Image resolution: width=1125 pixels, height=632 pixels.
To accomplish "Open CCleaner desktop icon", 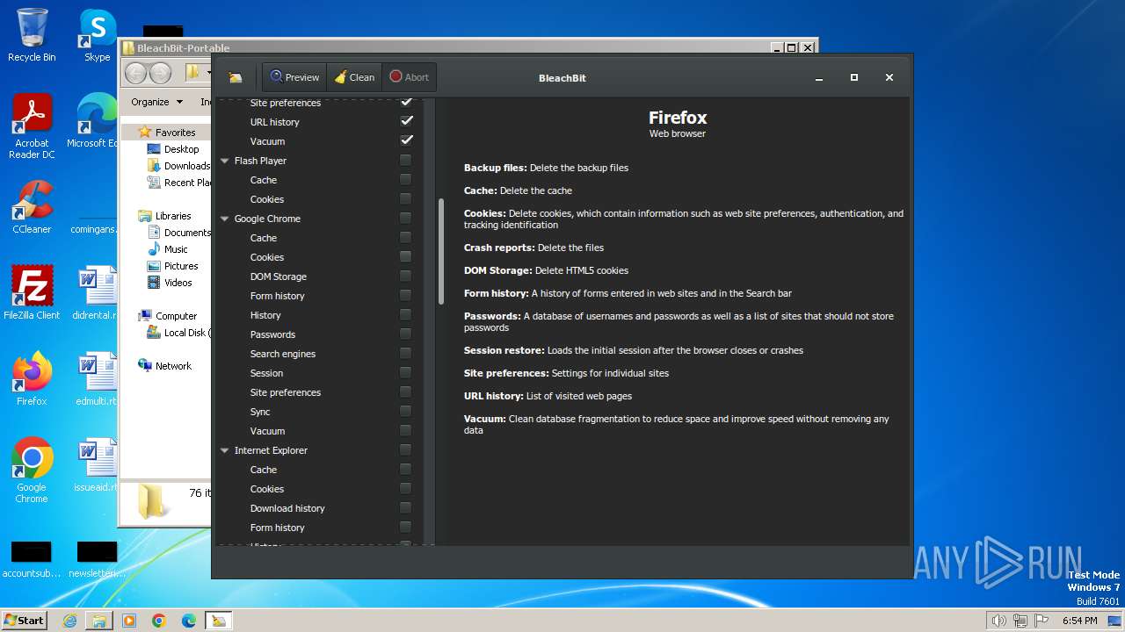I will tap(32, 207).
